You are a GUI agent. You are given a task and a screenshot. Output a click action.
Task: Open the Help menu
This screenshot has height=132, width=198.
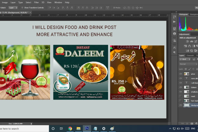(x=67, y=2)
